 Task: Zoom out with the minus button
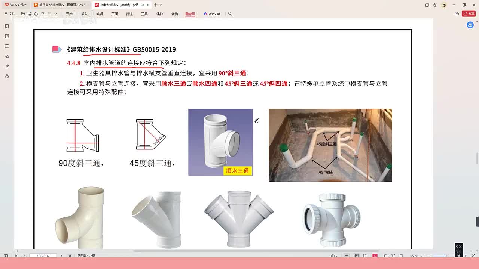pyautogui.click(x=429, y=256)
